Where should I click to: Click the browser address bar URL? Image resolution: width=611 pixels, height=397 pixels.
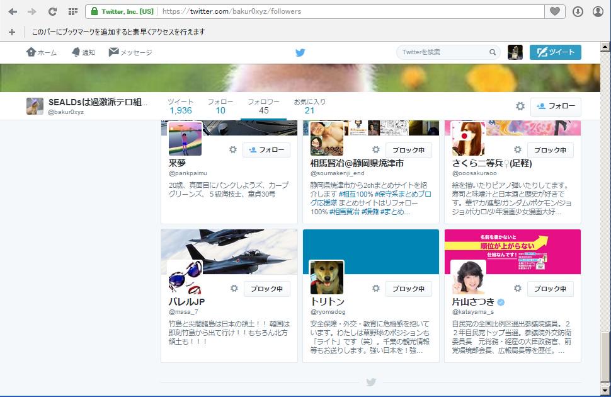point(232,12)
